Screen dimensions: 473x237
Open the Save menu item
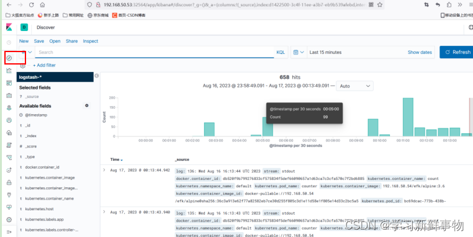tap(39, 41)
